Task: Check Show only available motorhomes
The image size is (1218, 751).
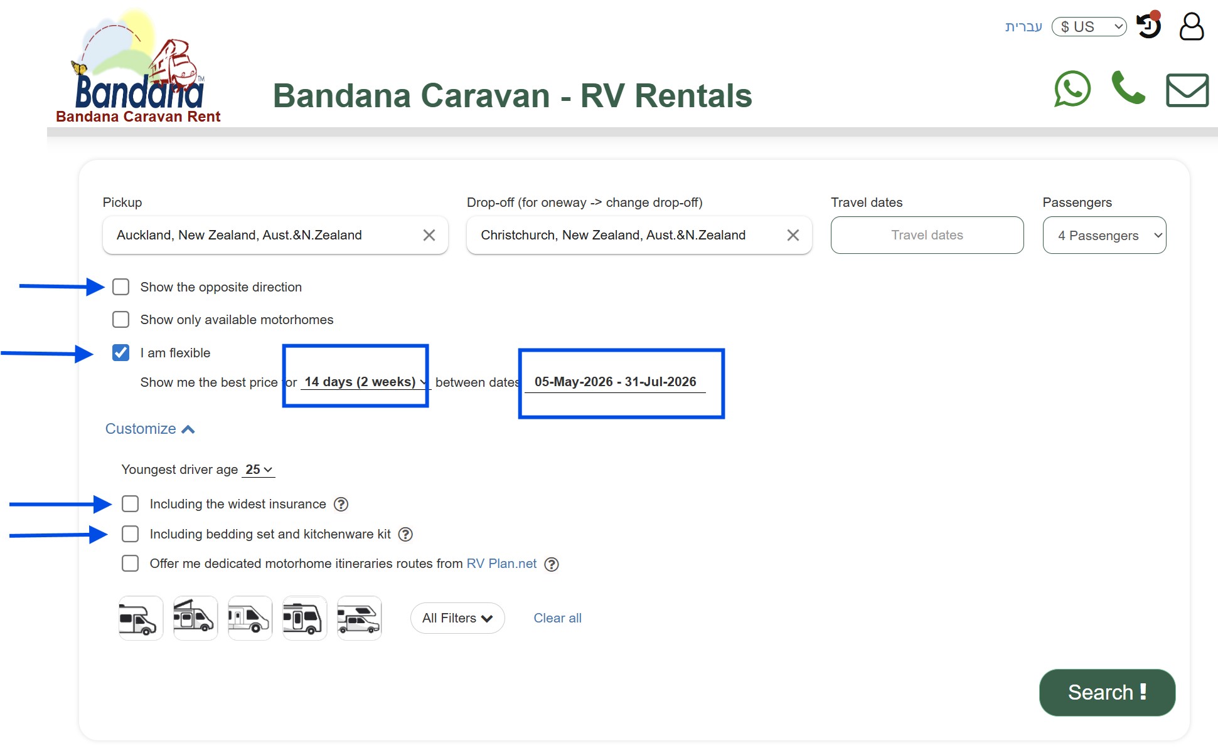Action: (121, 319)
